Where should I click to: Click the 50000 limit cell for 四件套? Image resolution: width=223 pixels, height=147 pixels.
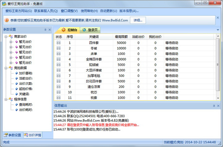tap(121, 43)
